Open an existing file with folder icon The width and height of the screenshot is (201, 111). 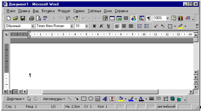[16, 18]
